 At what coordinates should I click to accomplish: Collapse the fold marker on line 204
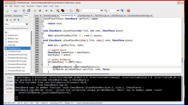[x=42, y=64]
